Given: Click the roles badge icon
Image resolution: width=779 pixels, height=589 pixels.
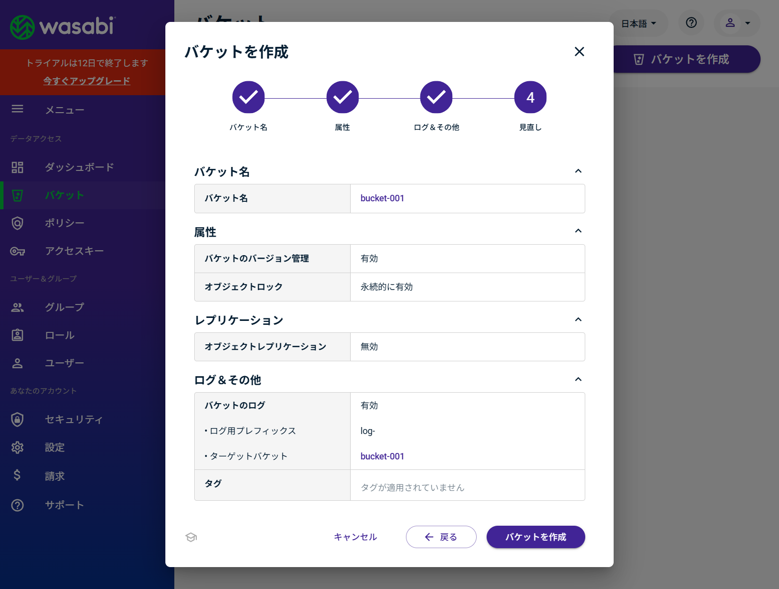Looking at the screenshot, I should pos(17,335).
